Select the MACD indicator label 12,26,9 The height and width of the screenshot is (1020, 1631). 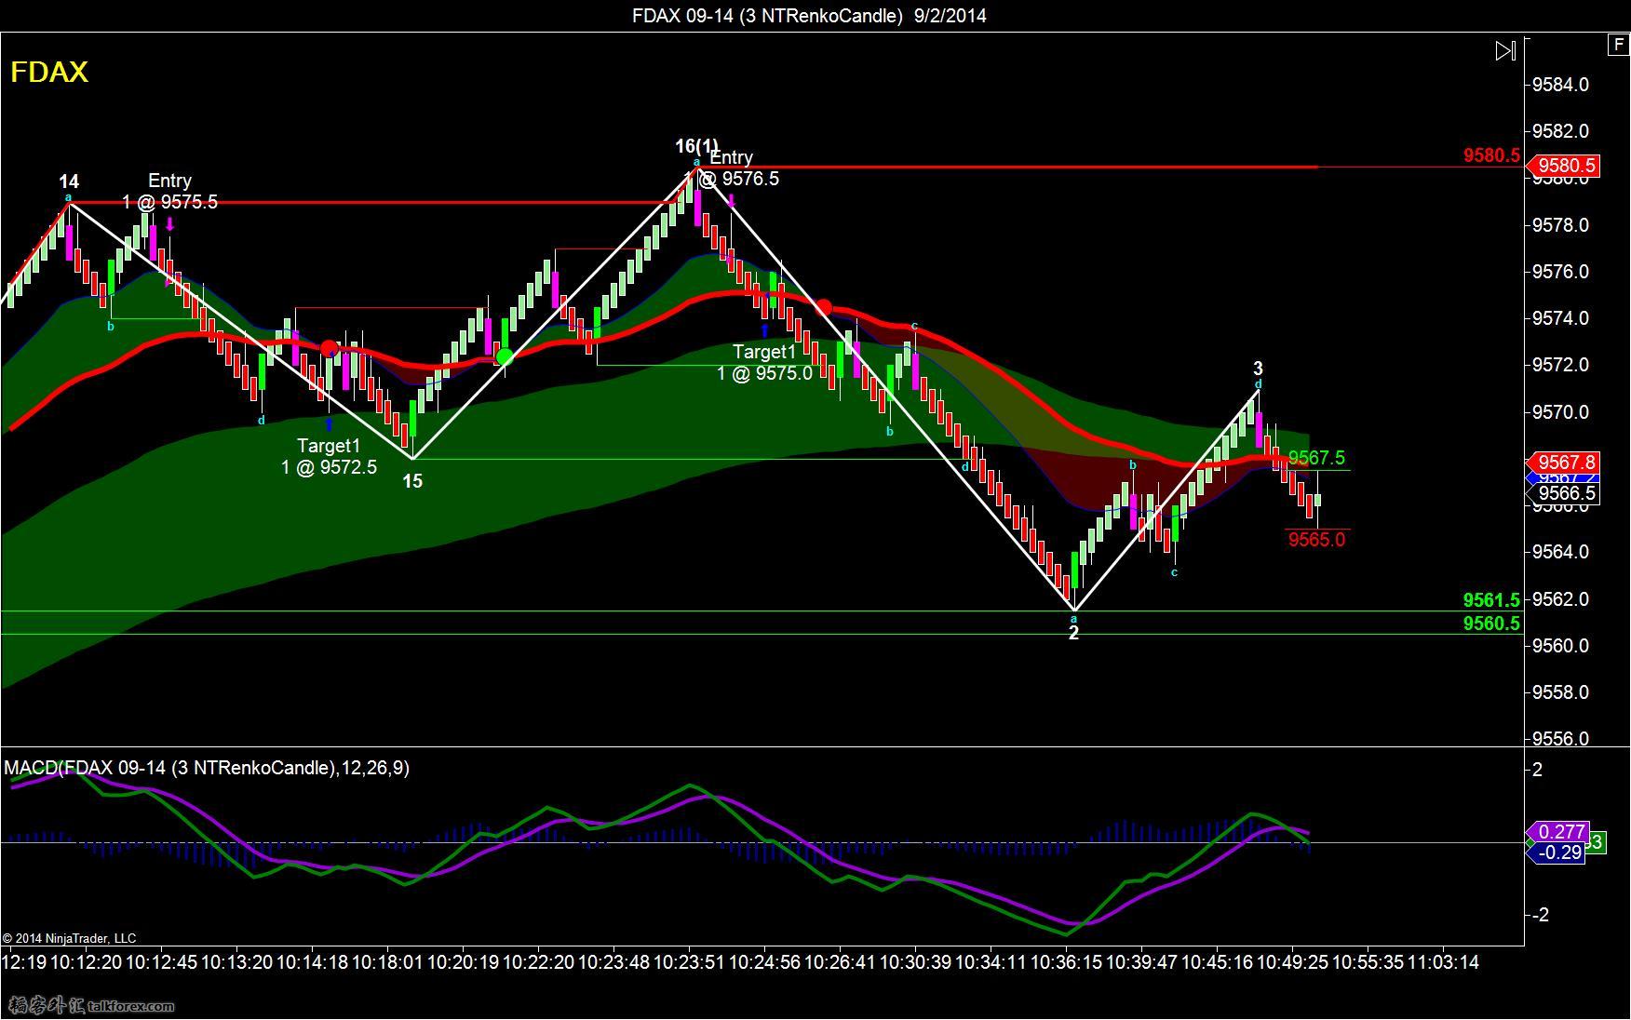(207, 768)
